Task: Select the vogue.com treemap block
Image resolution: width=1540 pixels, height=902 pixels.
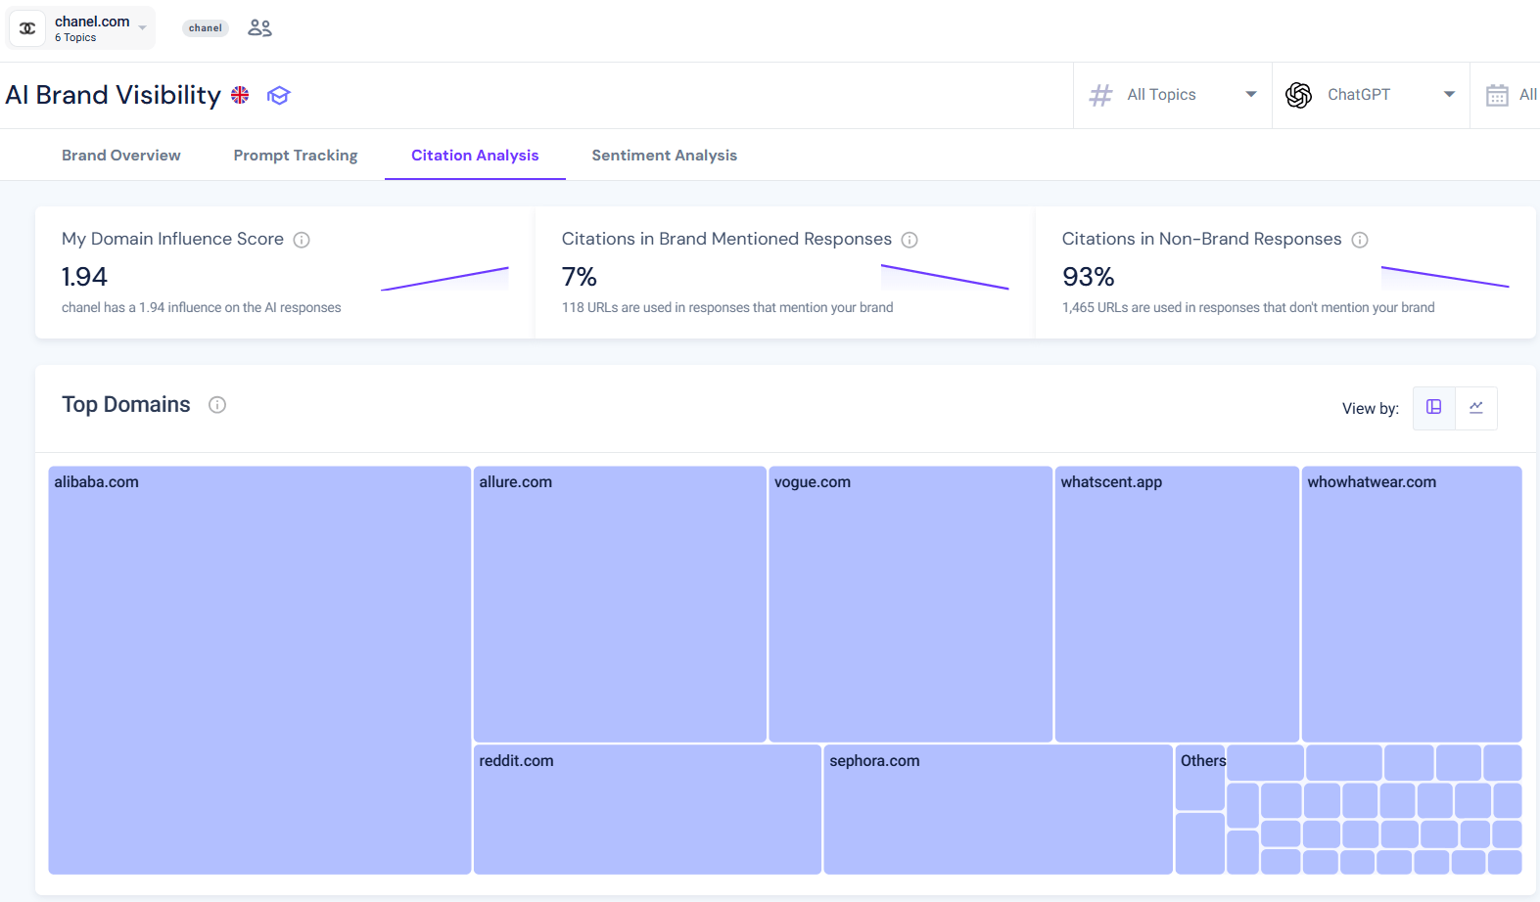Action: (x=910, y=604)
